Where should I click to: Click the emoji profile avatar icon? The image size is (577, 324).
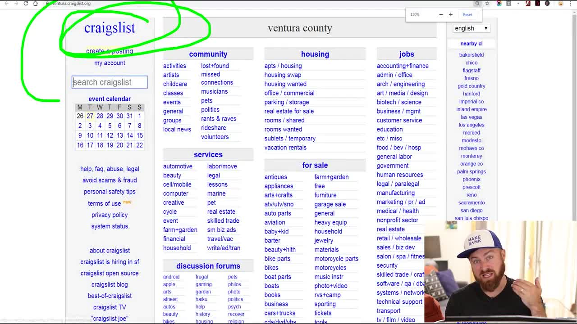click(561, 3)
